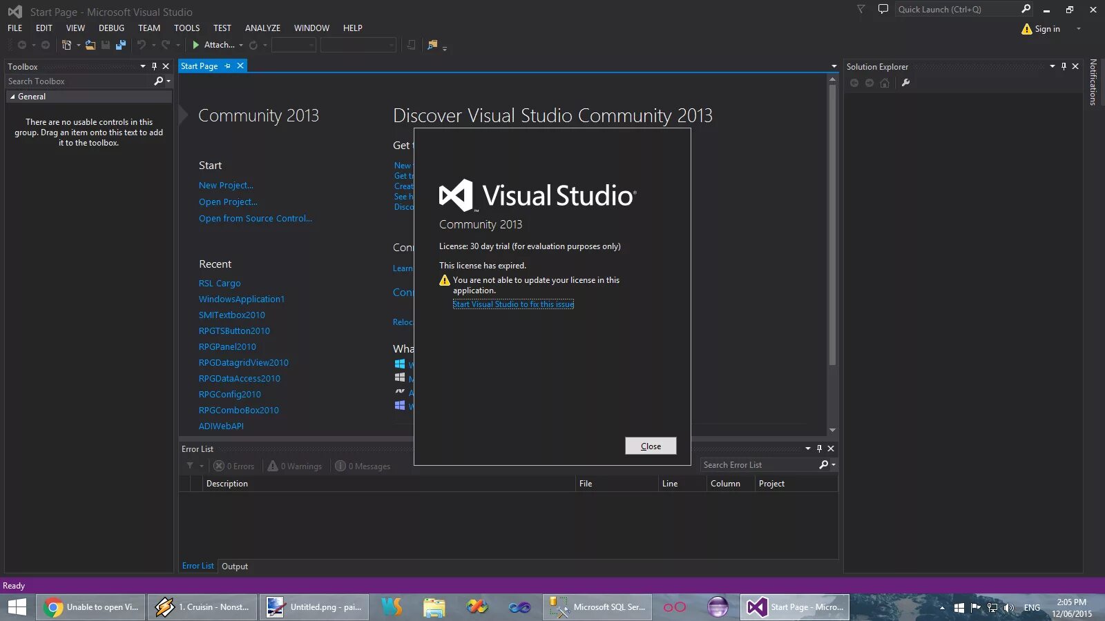Open the ANALYZE menu
Screen dimensions: 1105x621
click(262, 28)
